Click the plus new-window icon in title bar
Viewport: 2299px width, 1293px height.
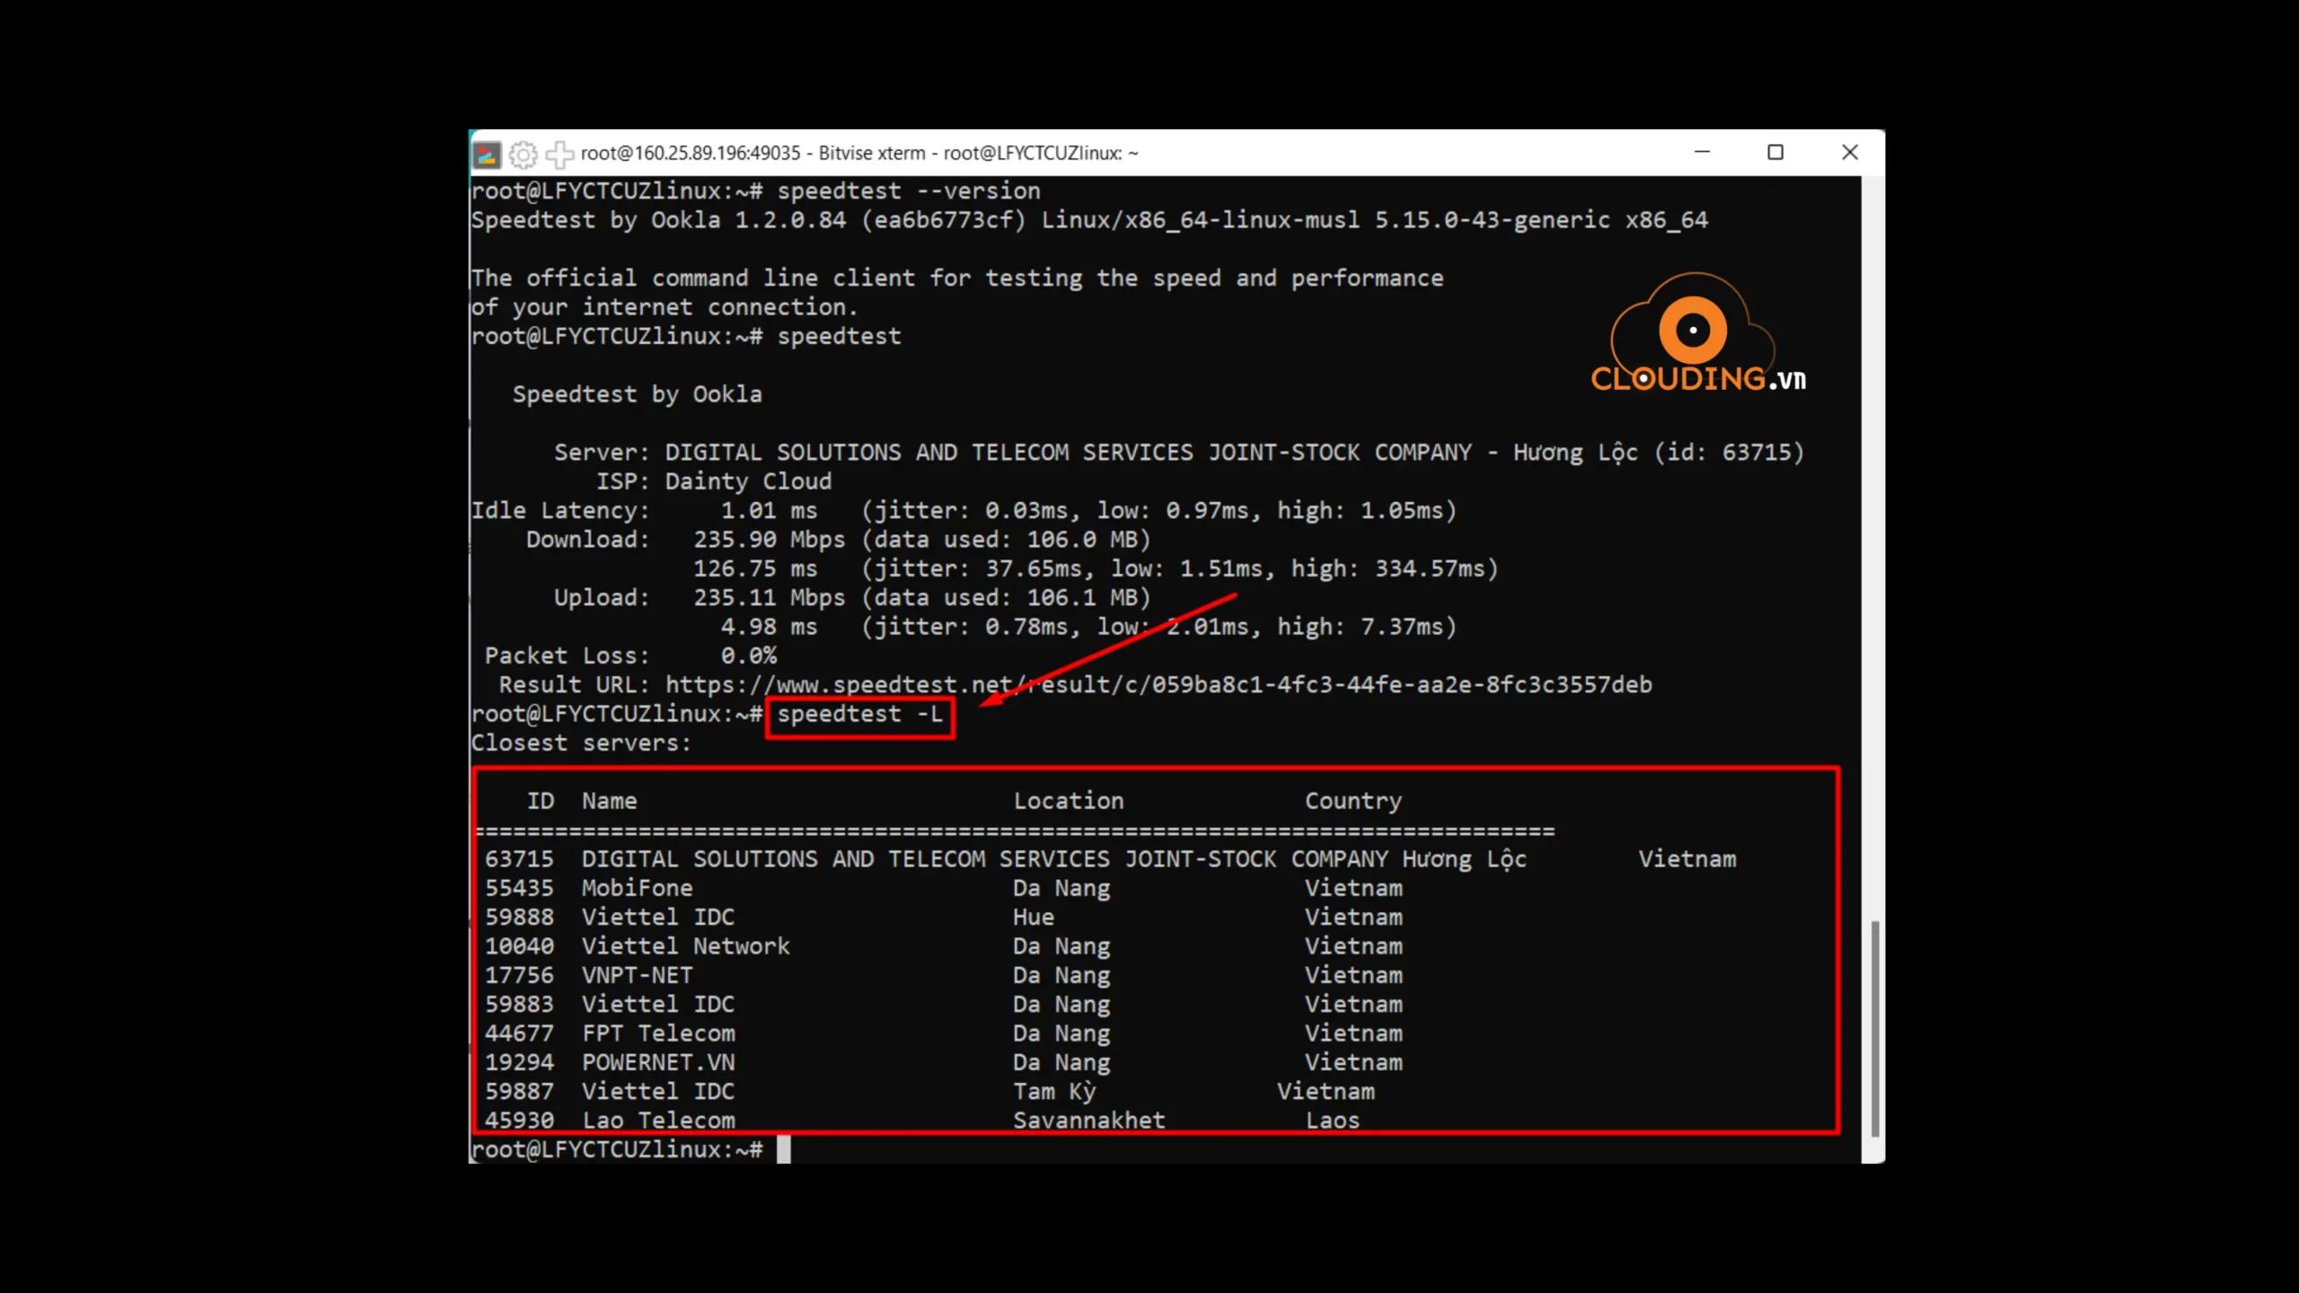(559, 154)
